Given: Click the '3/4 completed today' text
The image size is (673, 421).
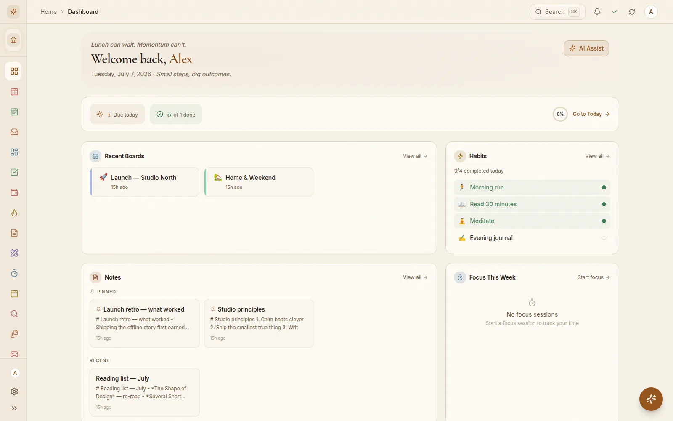Looking at the screenshot, I should (479, 171).
